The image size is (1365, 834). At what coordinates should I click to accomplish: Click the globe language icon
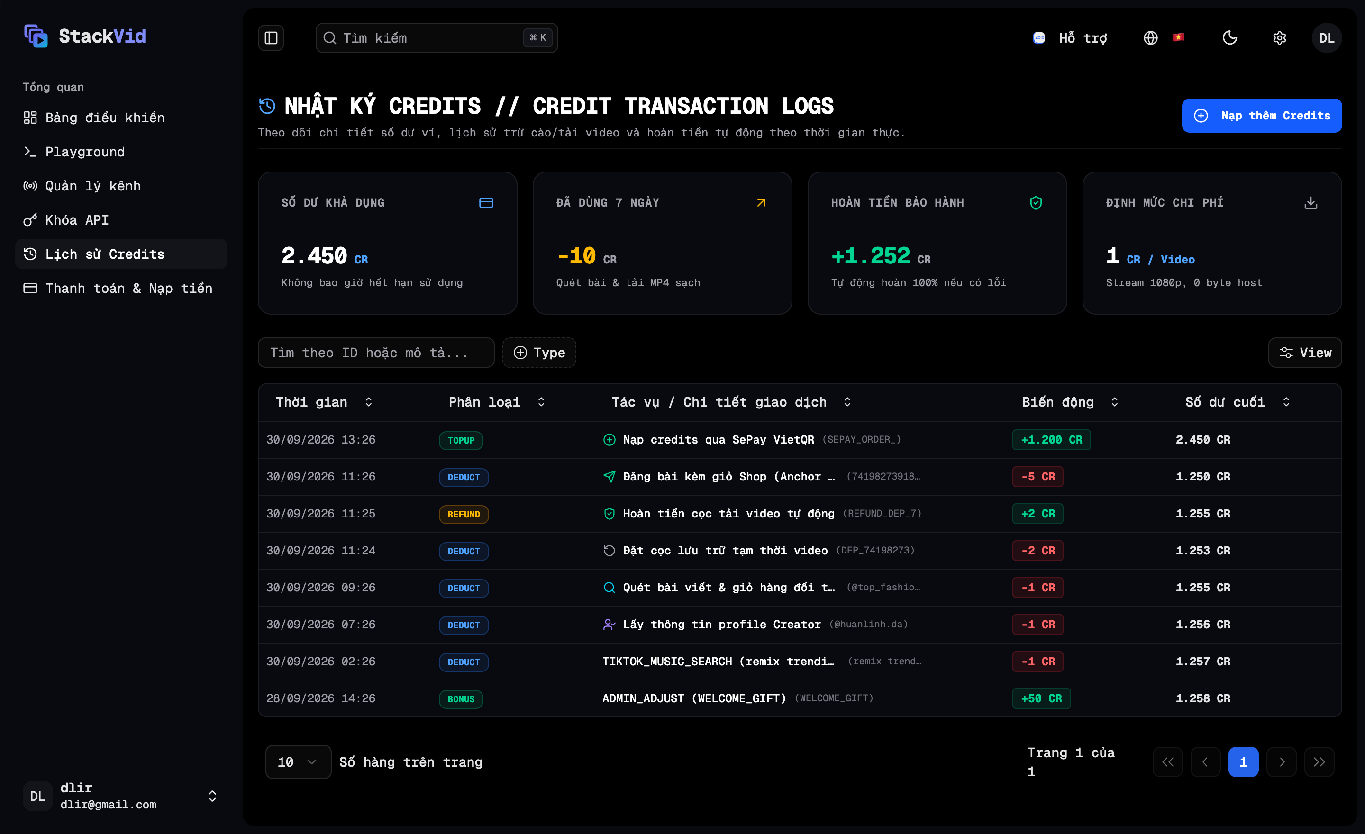click(x=1151, y=37)
